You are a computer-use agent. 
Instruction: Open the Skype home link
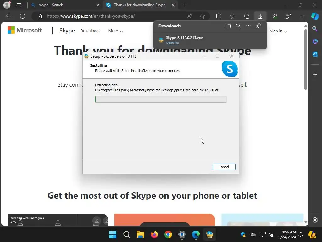67,31
